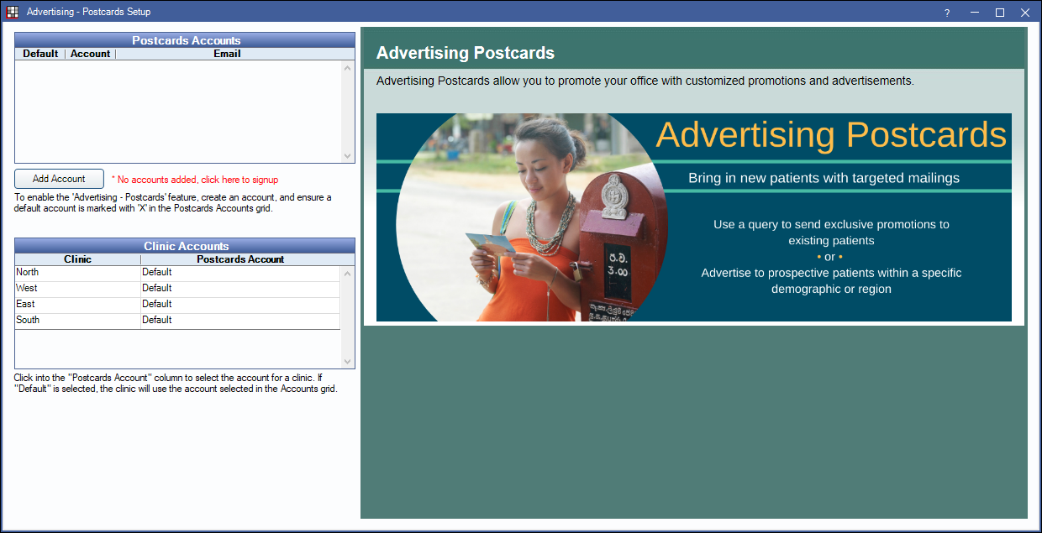This screenshot has height=533, width=1042.
Task: Minimize the Postcards Setup window
Action: point(974,13)
